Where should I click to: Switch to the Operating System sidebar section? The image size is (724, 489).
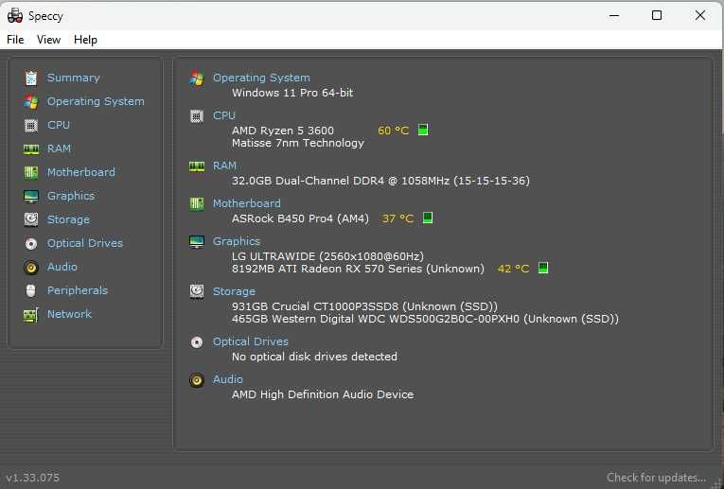[x=96, y=101]
